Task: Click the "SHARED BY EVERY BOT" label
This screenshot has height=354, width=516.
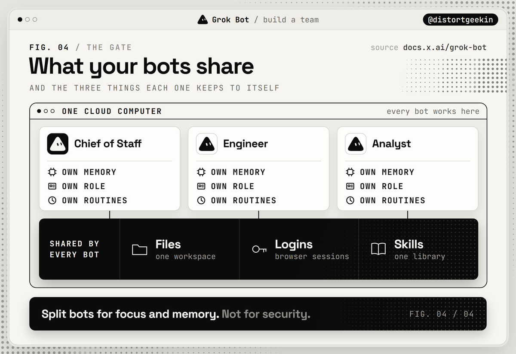Action: [x=74, y=249]
